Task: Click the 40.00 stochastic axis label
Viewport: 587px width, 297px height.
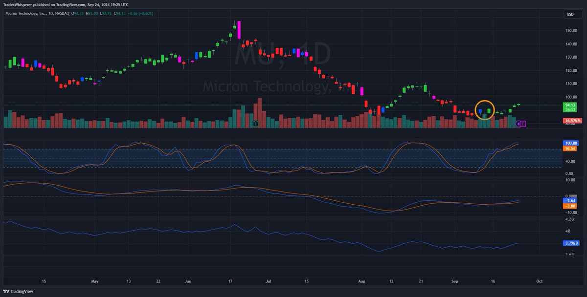Action: [570, 161]
